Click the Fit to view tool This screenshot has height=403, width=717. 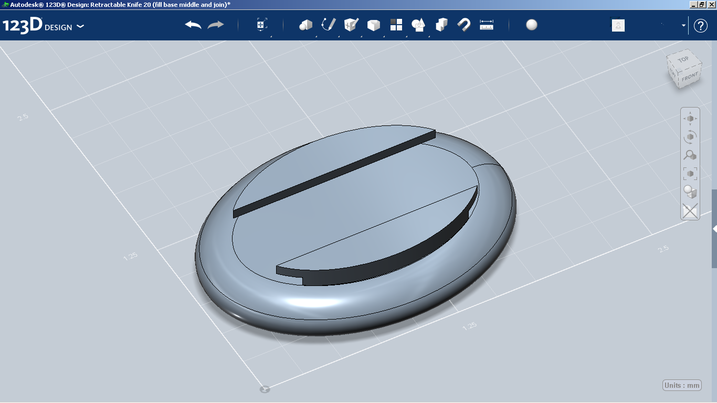click(690, 173)
